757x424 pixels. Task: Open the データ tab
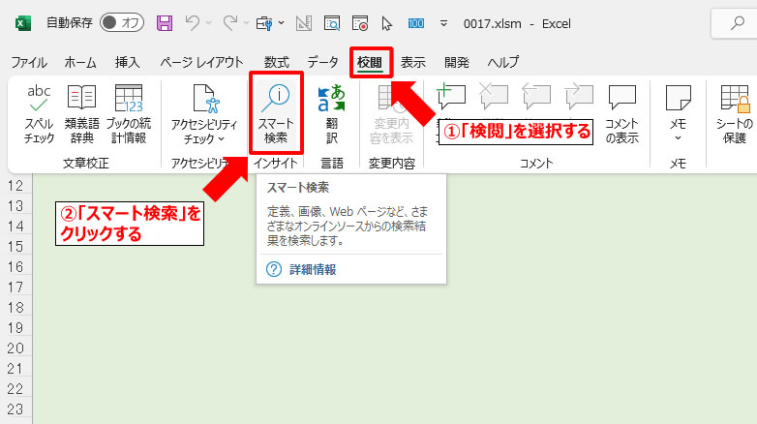(323, 62)
